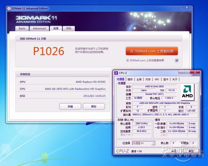
Task: Select the 结果 results tab
Action: click(56, 29)
